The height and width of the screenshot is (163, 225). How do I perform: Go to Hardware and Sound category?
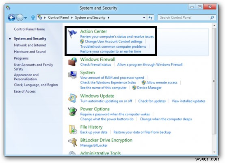pyautogui.click(x=30, y=52)
